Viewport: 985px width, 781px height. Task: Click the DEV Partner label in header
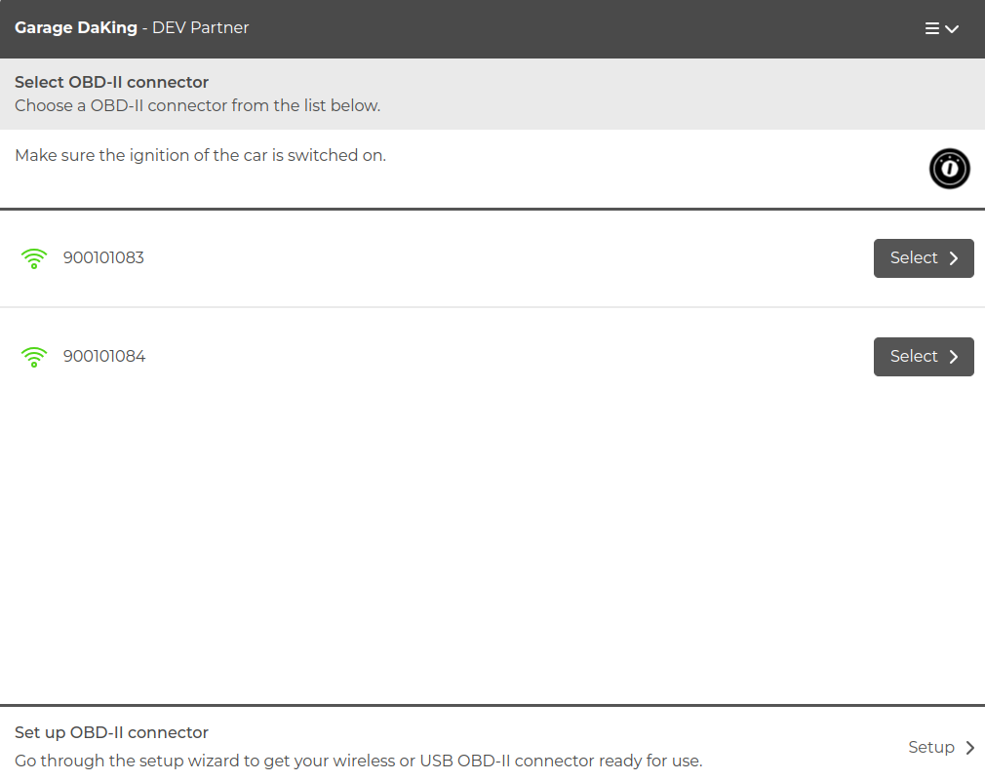click(200, 28)
